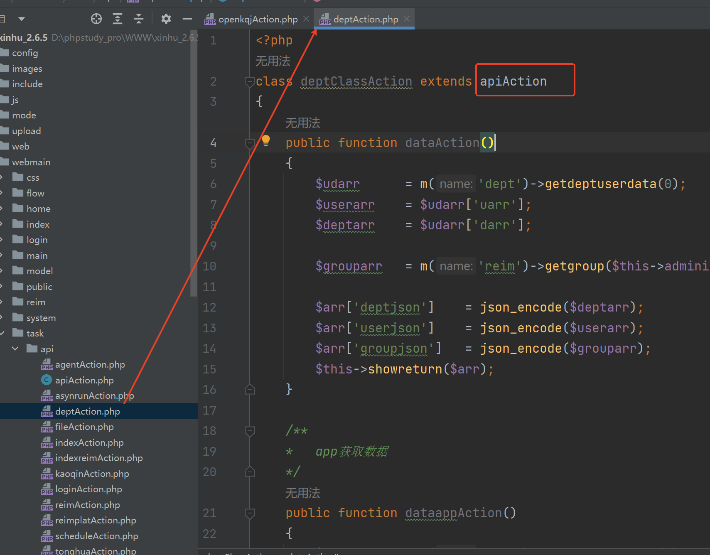Open the config folder

pyautogui.click(x=25, y=53)
